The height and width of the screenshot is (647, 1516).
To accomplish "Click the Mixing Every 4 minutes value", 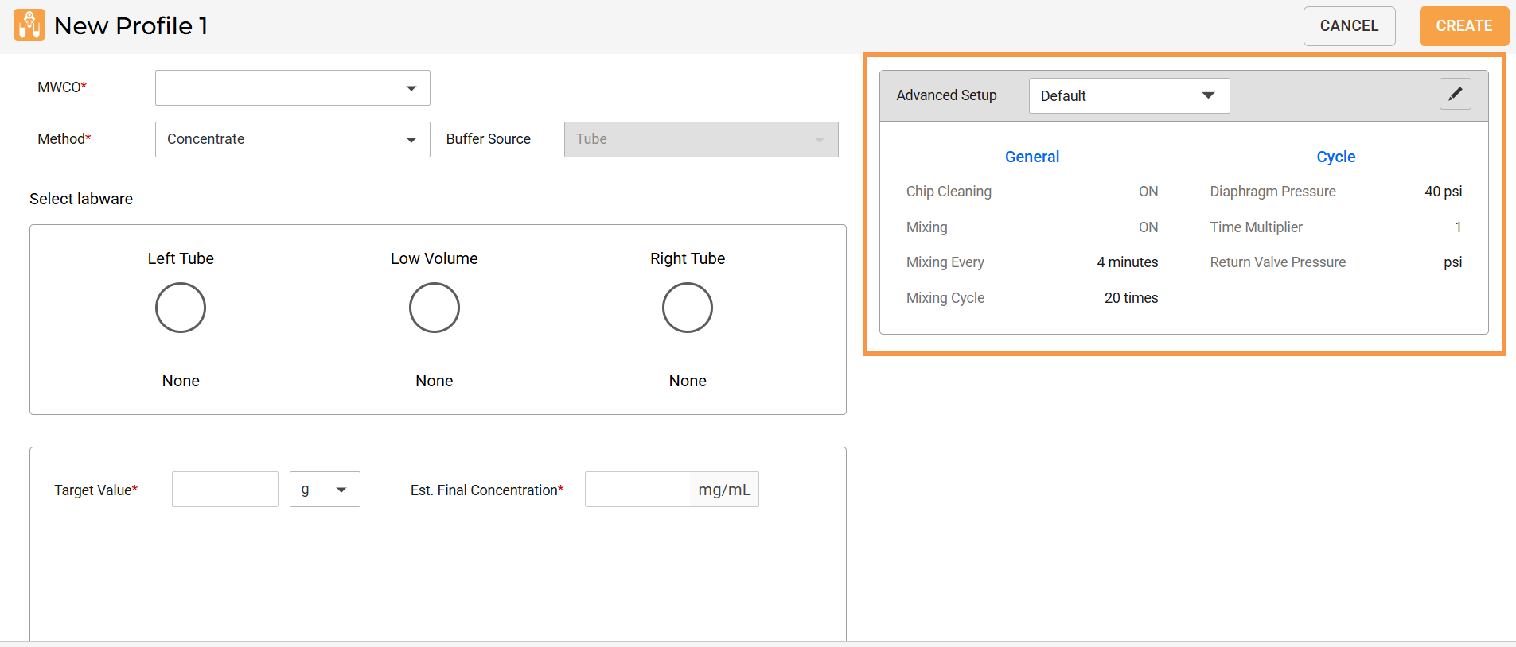I will pos(1127,262).
